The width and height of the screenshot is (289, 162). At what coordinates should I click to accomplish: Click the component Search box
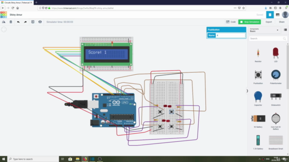268,39
